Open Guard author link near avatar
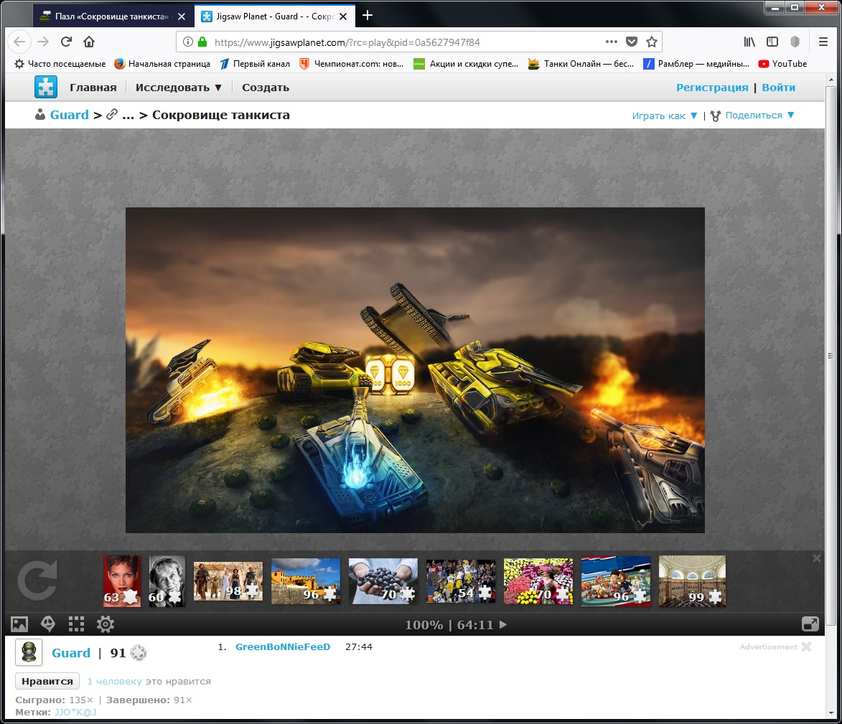Viewport: 842px width, 724px height. (71, 653)
